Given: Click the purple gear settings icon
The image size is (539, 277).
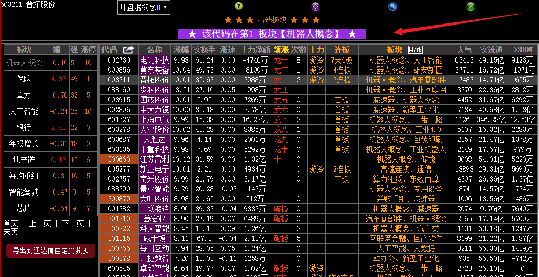Looking at the screenshot, I should coord(315,6).
